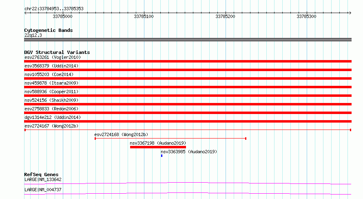
Task: Select esv2758833 (Redon2006) label
Action: (x=51, y=109)
